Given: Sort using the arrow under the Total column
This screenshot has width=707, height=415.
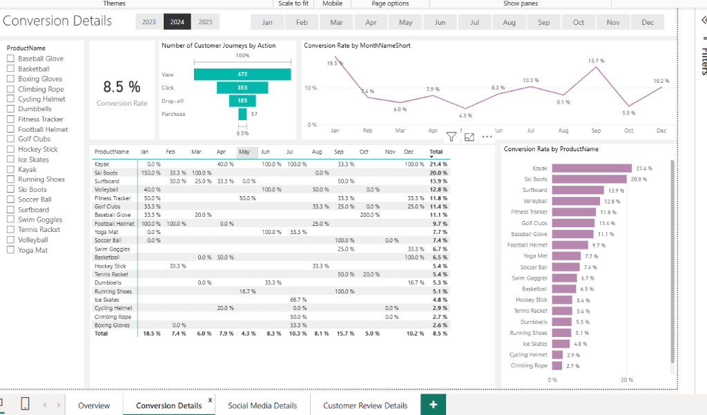Looking at the screenshot, I should coord(432,157).
